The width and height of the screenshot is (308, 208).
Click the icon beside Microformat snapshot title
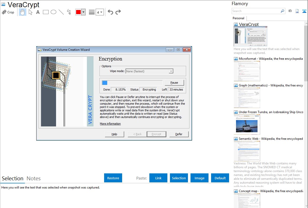click(x=236, y=59)
